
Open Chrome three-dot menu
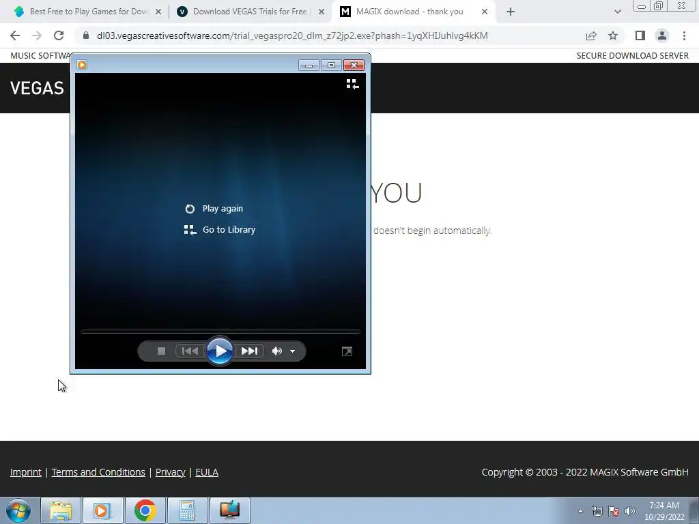tap(684, 35)
